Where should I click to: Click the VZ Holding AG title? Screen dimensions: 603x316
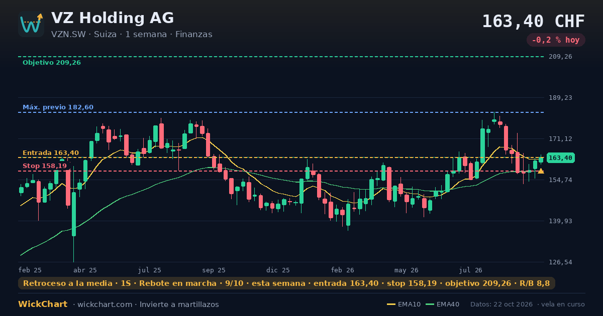pos(113,18)
